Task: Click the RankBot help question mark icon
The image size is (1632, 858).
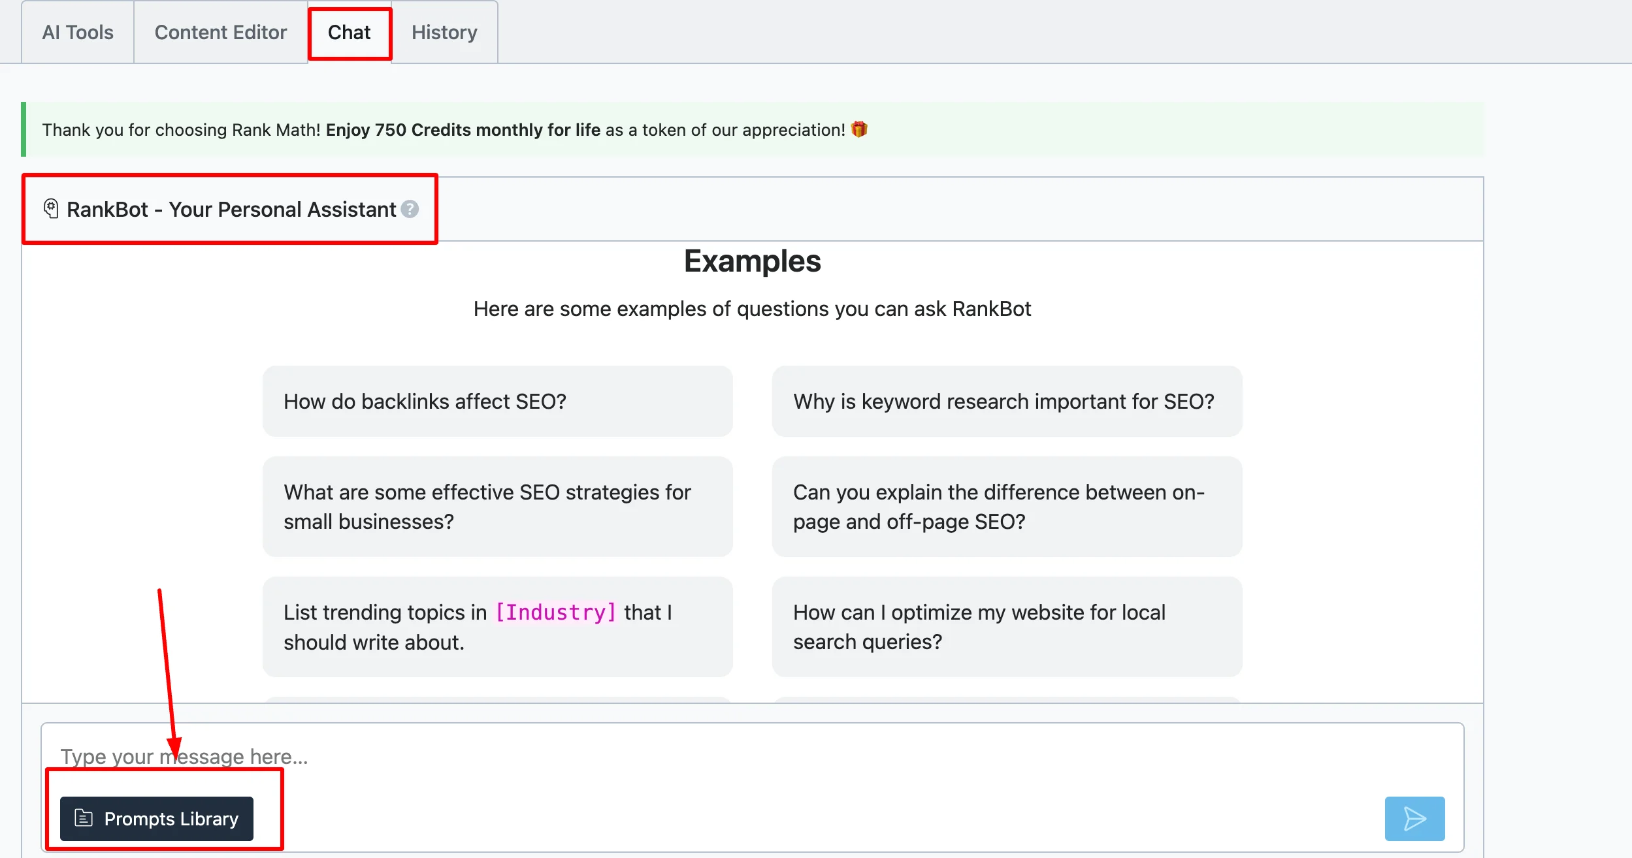Action: pos(410,209)
